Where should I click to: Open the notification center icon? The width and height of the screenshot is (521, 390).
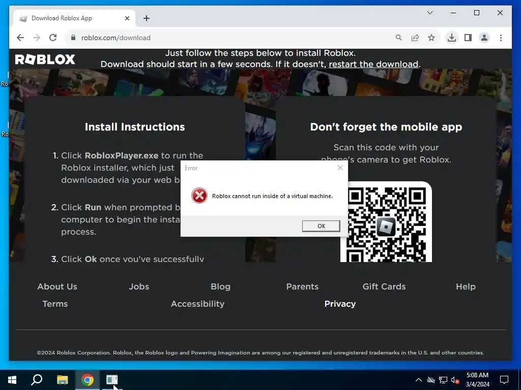pyautogui.click(x=504, y=380)
